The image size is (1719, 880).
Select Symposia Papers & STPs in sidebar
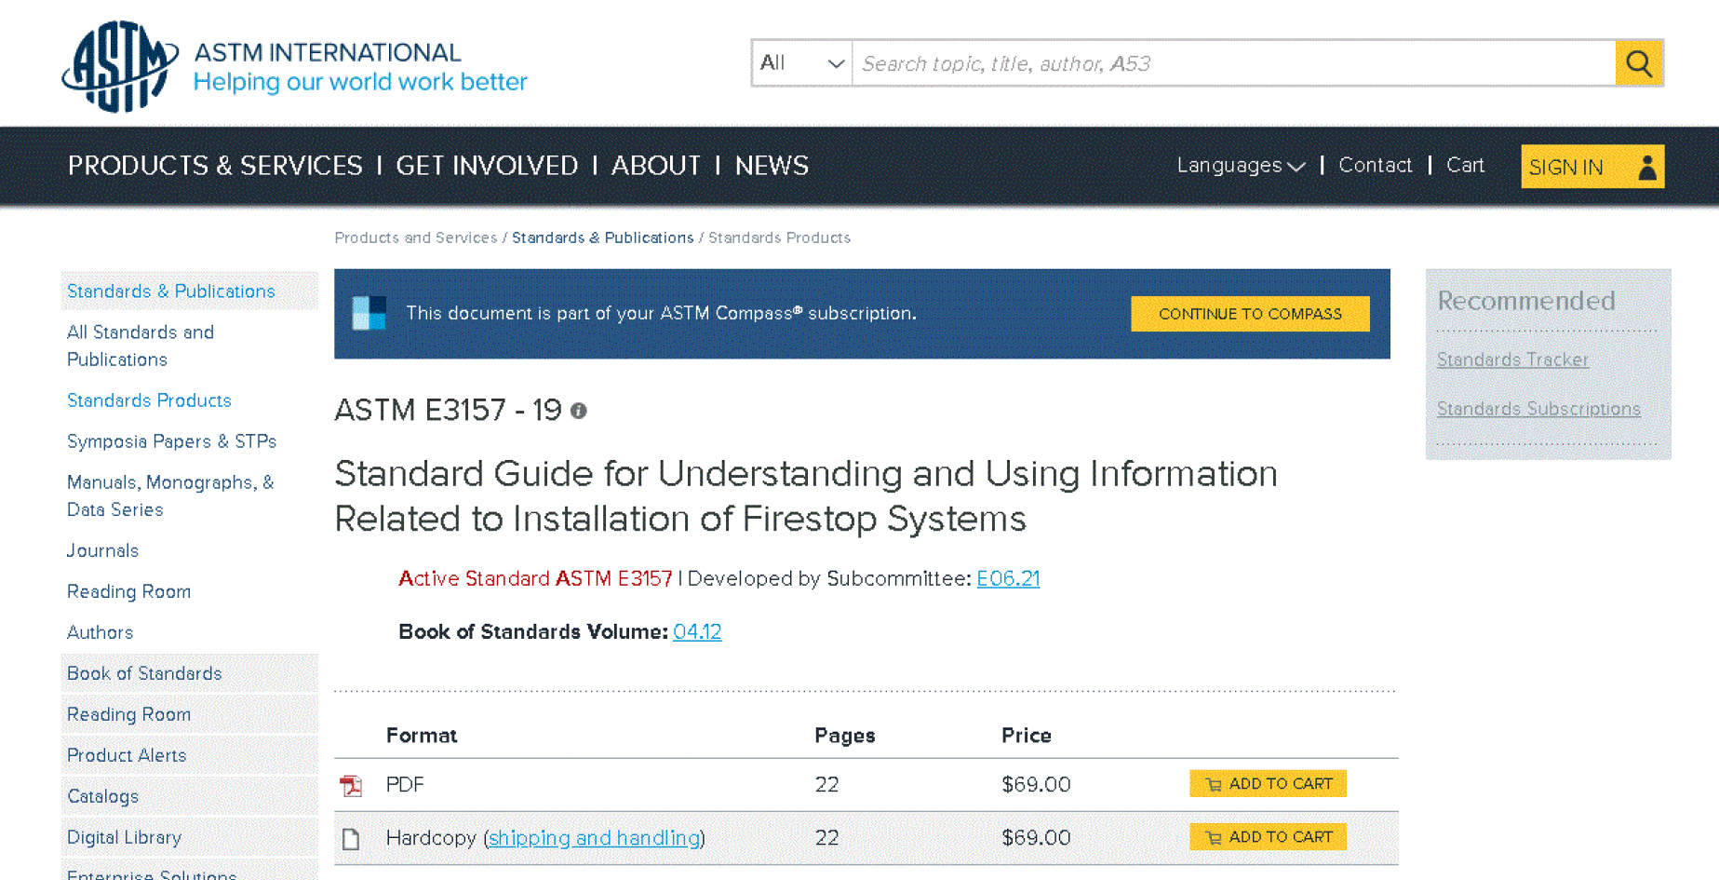pyautogui.click(x=171, y=441)
